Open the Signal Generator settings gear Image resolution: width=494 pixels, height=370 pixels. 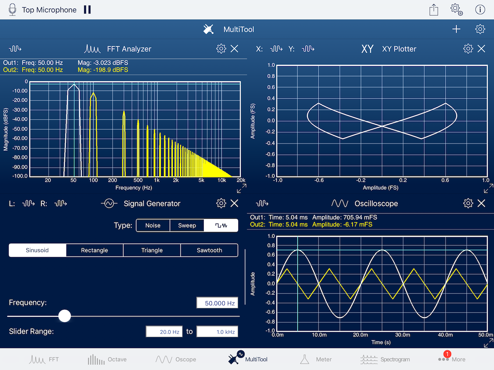(221, 203)
